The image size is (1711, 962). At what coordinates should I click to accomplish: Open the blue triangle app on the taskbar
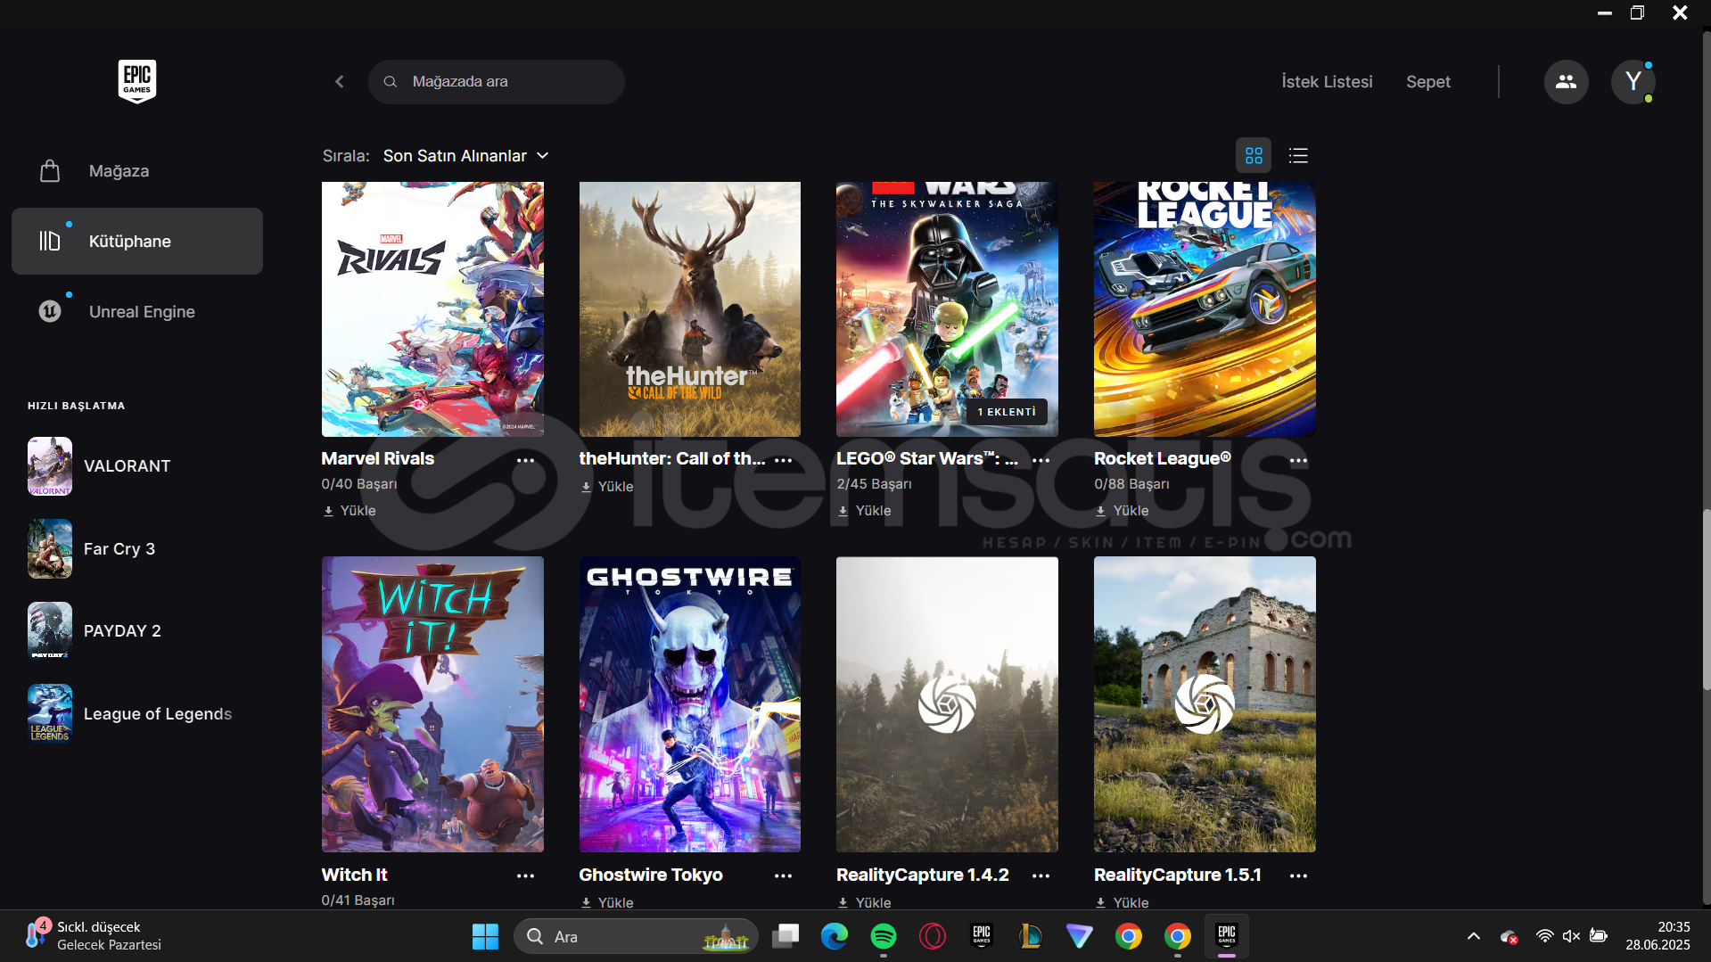(1080, 936)
